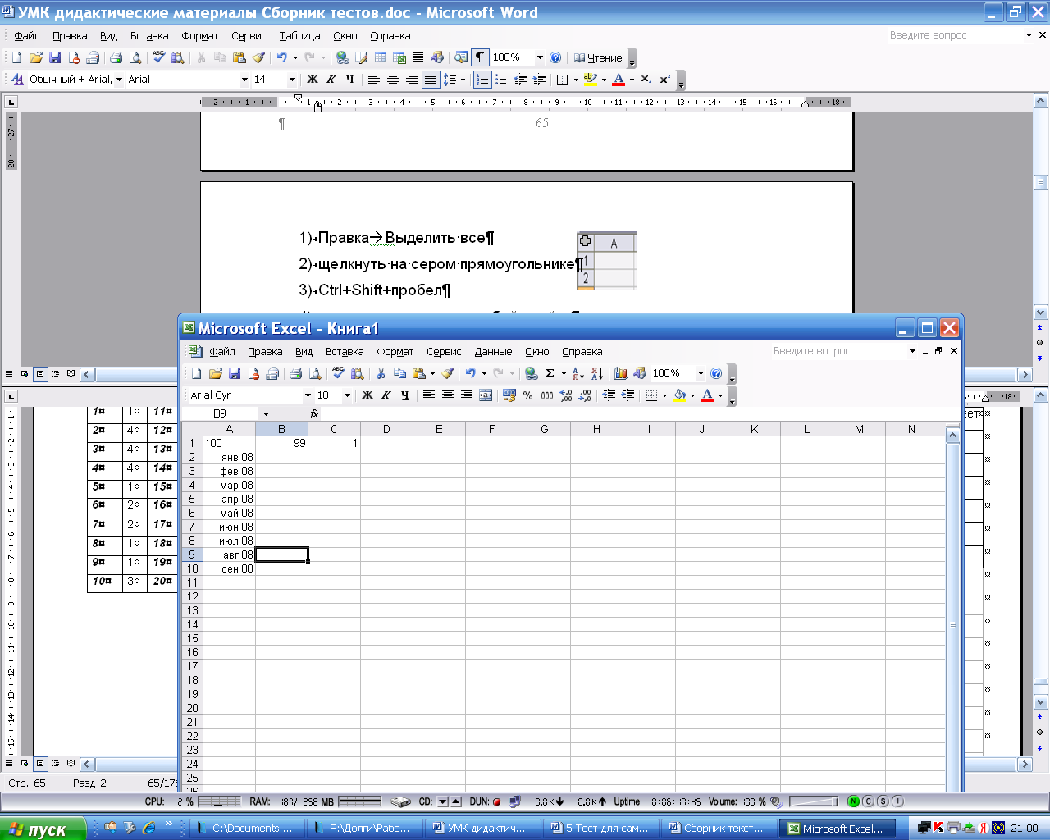Viewport: 1050px width, 840px height.
Task: Click Increase Decimal icon in Excel
Action: 566,395
